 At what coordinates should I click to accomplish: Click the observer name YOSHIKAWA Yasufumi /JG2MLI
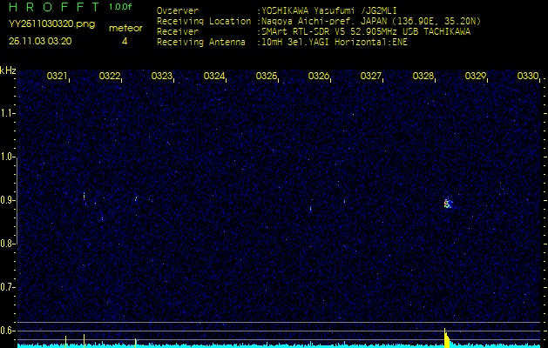click(x=328, y=10)
